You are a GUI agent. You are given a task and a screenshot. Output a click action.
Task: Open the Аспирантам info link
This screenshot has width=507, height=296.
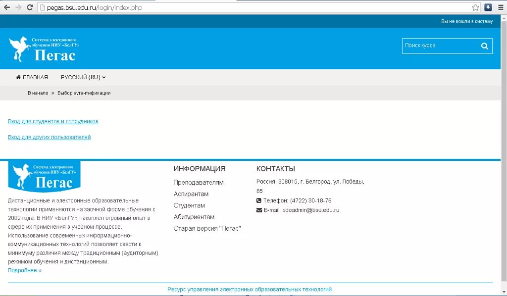pyautogui.click(x=191, y=194)
